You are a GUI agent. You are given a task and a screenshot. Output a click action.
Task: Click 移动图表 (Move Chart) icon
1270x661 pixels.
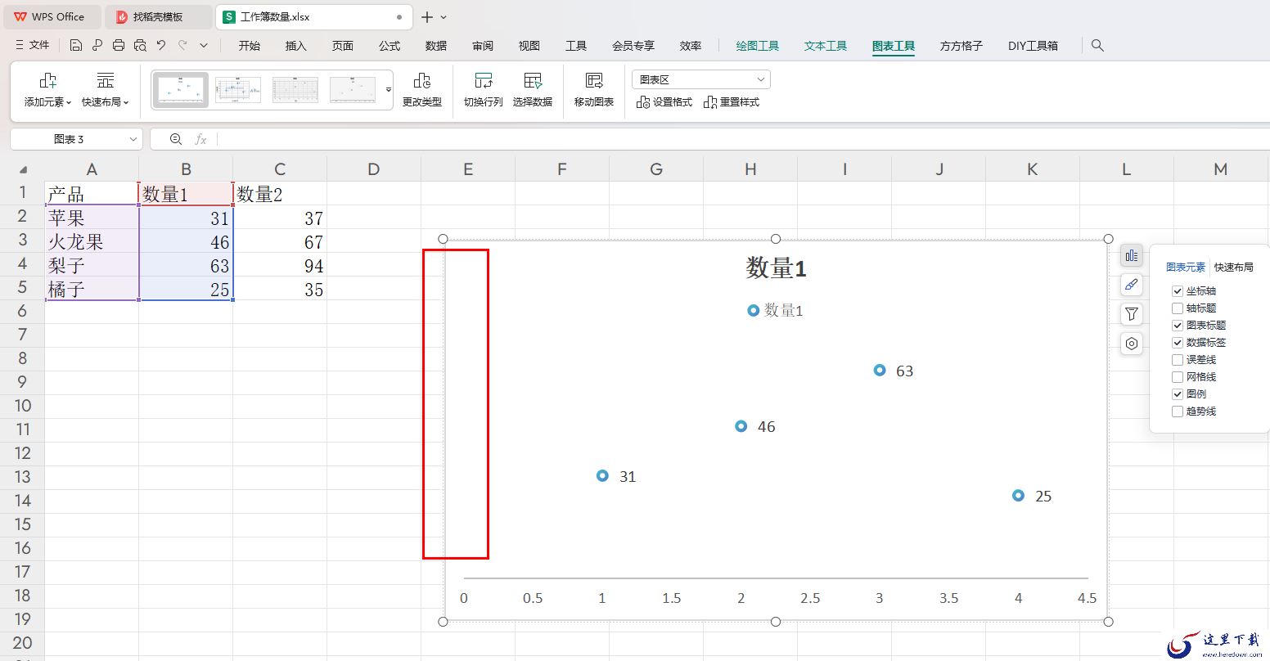pos(594,90)
